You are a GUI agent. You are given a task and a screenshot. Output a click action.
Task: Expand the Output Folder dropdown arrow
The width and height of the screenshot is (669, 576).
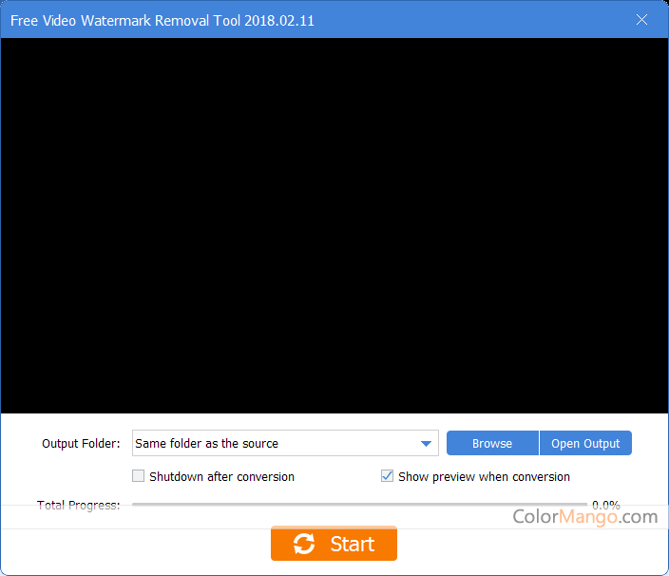[426, 443]
